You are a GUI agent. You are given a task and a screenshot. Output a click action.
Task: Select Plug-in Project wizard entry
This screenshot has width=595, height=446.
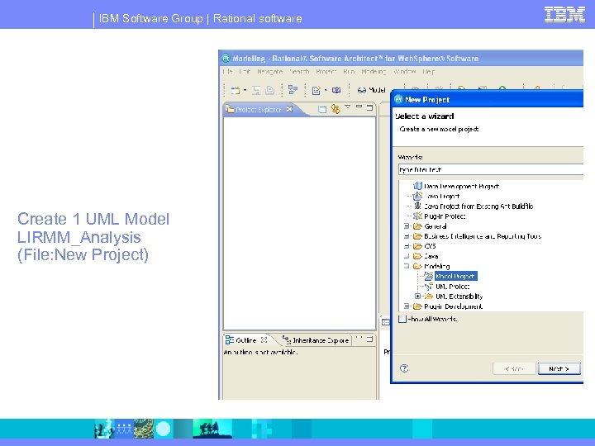[445, 216]
